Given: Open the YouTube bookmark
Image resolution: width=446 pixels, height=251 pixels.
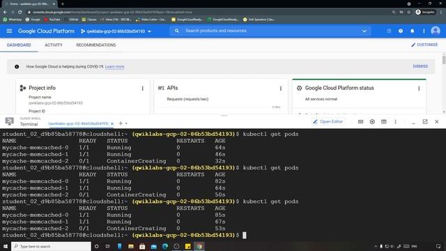Looking at the screenshot, I should [52, 20].
